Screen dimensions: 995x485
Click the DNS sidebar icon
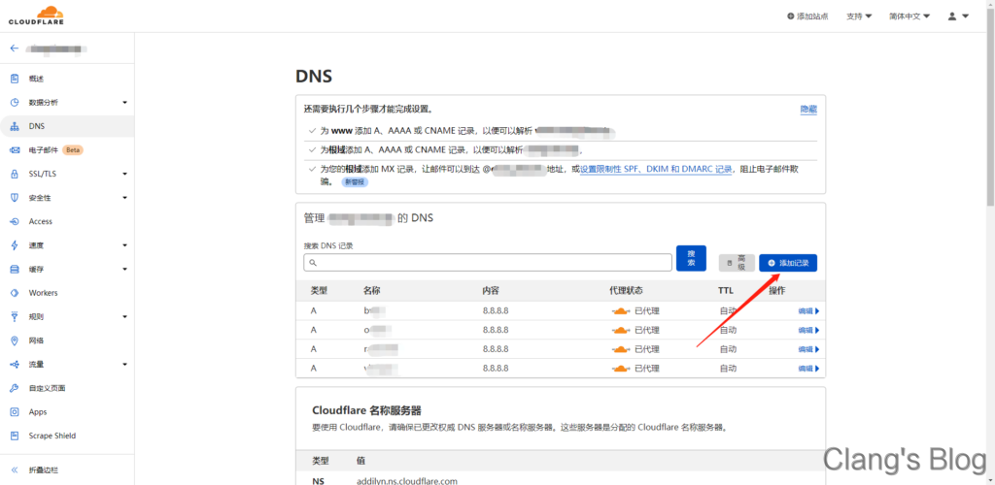(15, 126)
